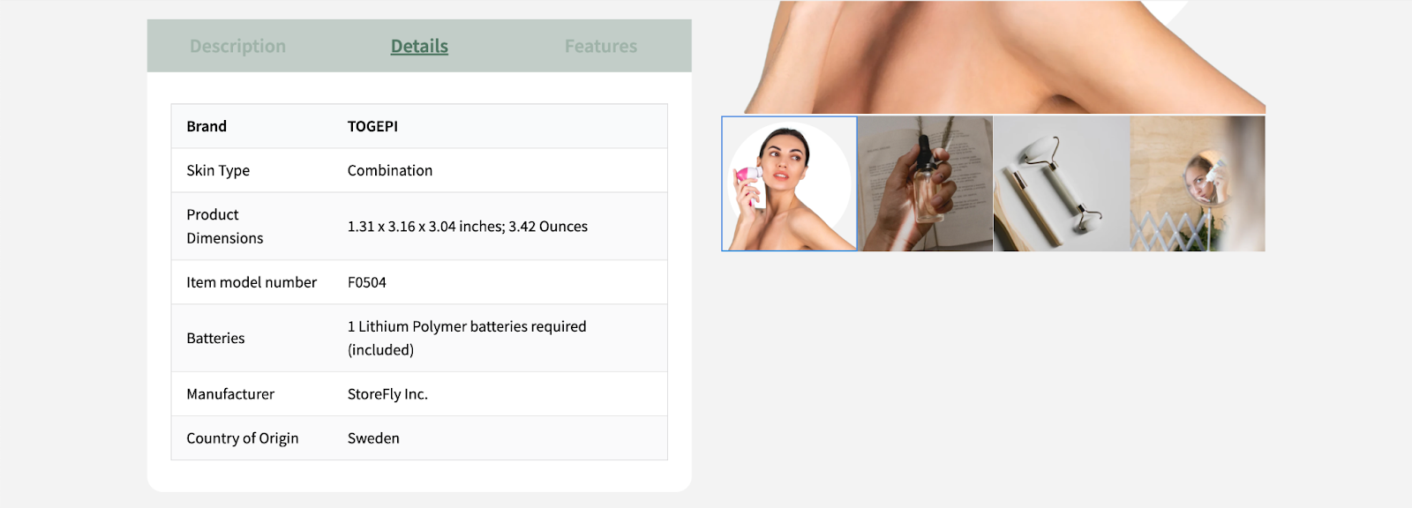The height and width of the screenshot is (508, 1412).
Task: Click the Manufacturer StoreFly Inc. value
Action: (x=387, y=394)
